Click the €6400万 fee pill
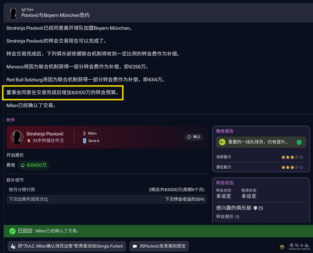The width and height of the screenshot is (313, 253). coord(33,165)
